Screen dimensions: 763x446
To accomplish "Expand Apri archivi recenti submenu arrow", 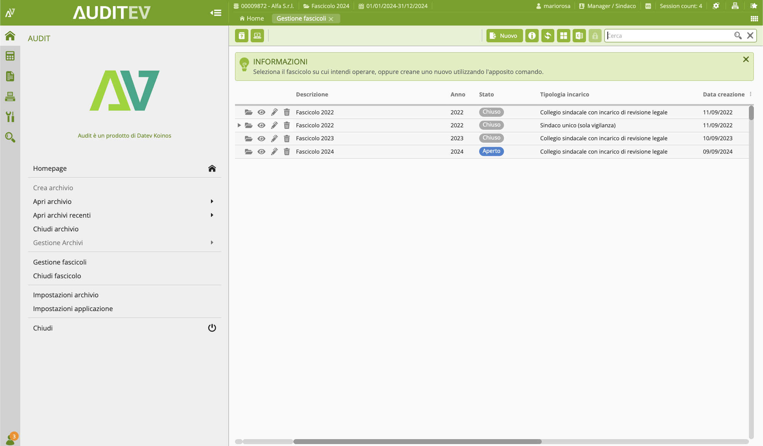I will coord(212,215).
